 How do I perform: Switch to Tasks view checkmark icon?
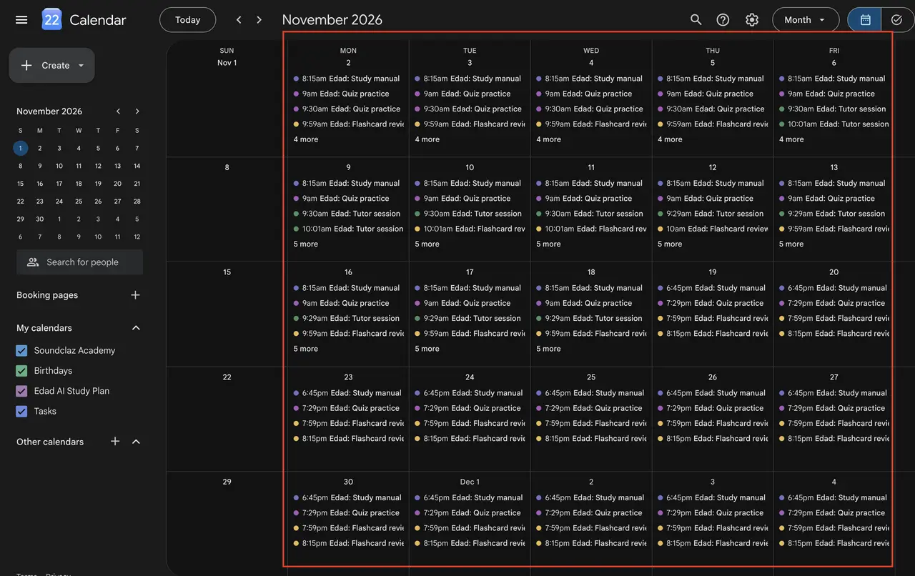tap(896, 20)
